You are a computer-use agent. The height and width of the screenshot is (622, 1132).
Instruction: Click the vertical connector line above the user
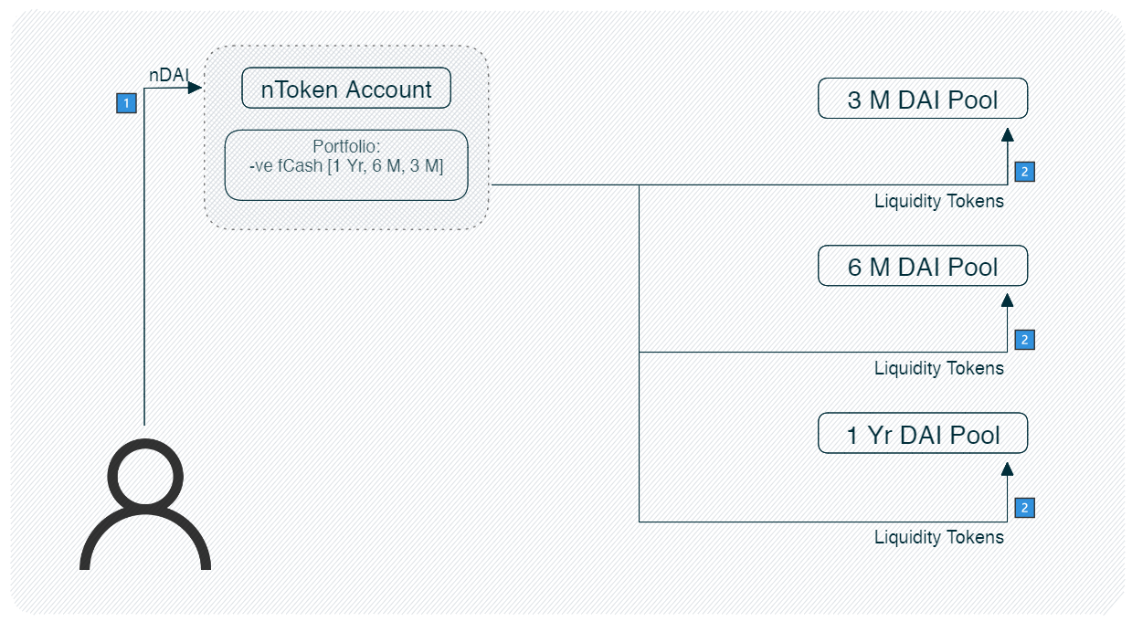coord(145,274)
